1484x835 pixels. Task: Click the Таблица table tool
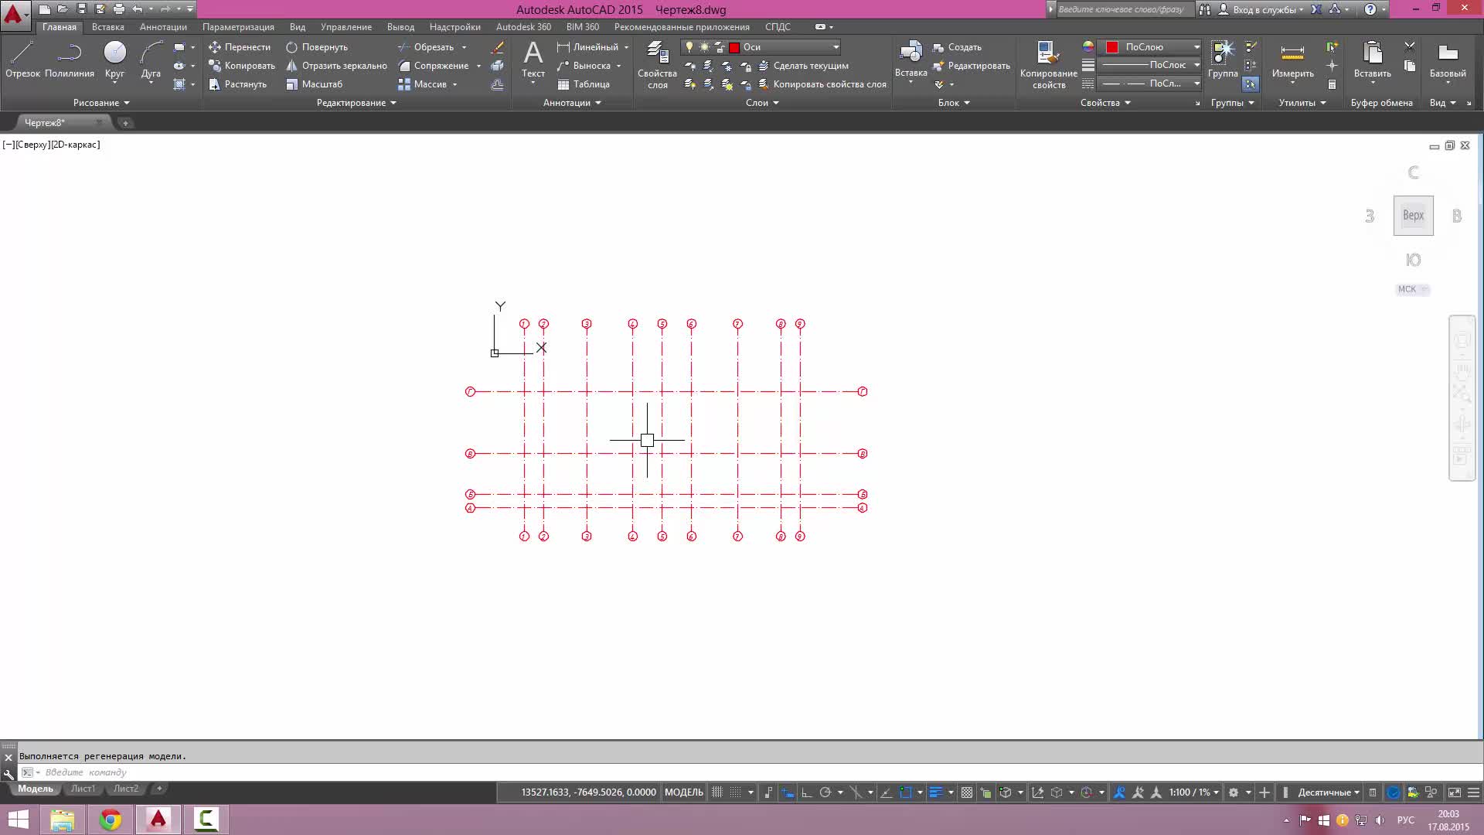click(584, 84)
